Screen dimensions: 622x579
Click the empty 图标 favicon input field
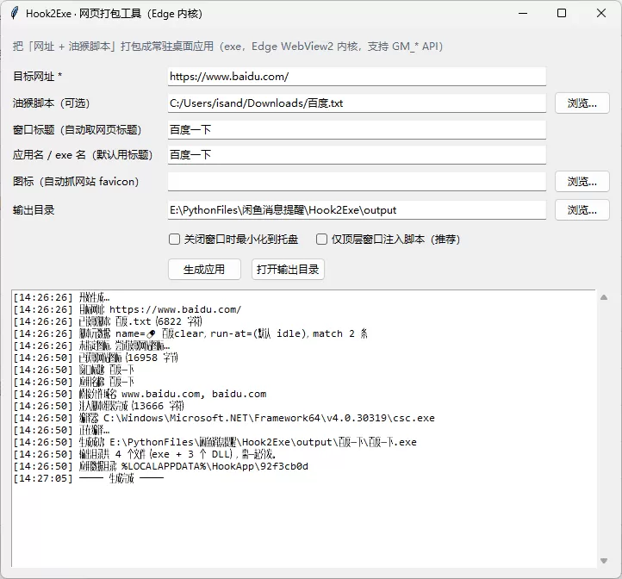pyautogui.click(x=357, y=181)
